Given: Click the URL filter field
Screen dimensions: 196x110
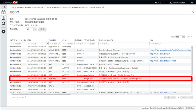Looking at the screenshot, I should pyautogui.click(x=171, y=44).
